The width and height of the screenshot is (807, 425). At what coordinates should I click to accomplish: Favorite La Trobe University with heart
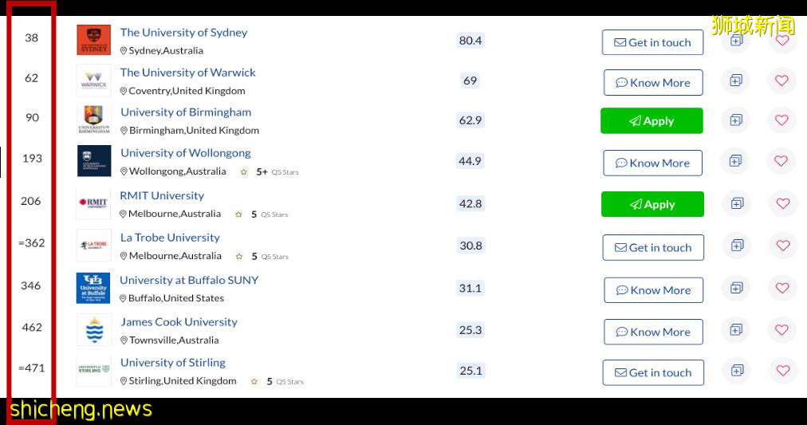781,246
